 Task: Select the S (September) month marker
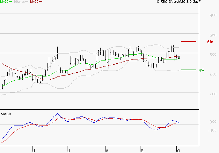[x=142, y=150]
